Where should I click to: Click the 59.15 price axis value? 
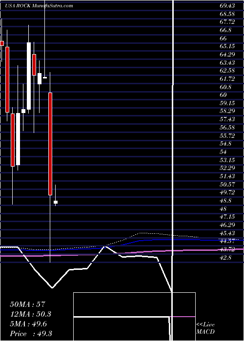(227, 103)
